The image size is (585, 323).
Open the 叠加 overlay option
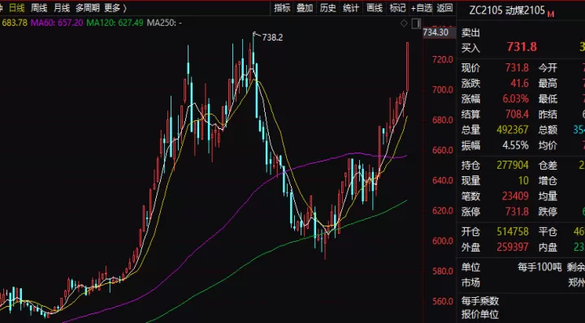pyautogui.click(x=305, y=8)
